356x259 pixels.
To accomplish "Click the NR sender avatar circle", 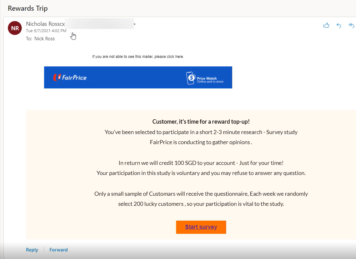I will click(x=15, y=28).
